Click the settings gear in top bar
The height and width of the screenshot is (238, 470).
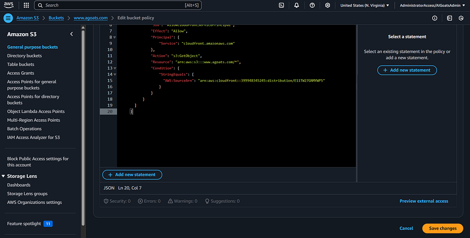(328, 5)
